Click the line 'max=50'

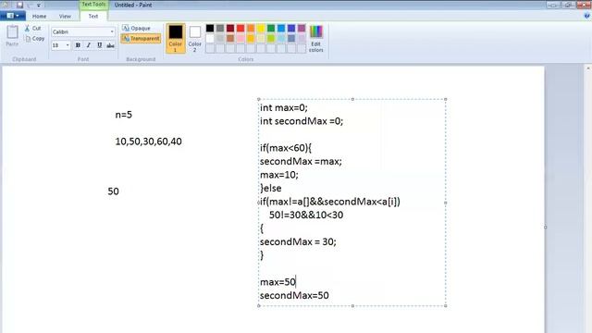click(277, 282)
